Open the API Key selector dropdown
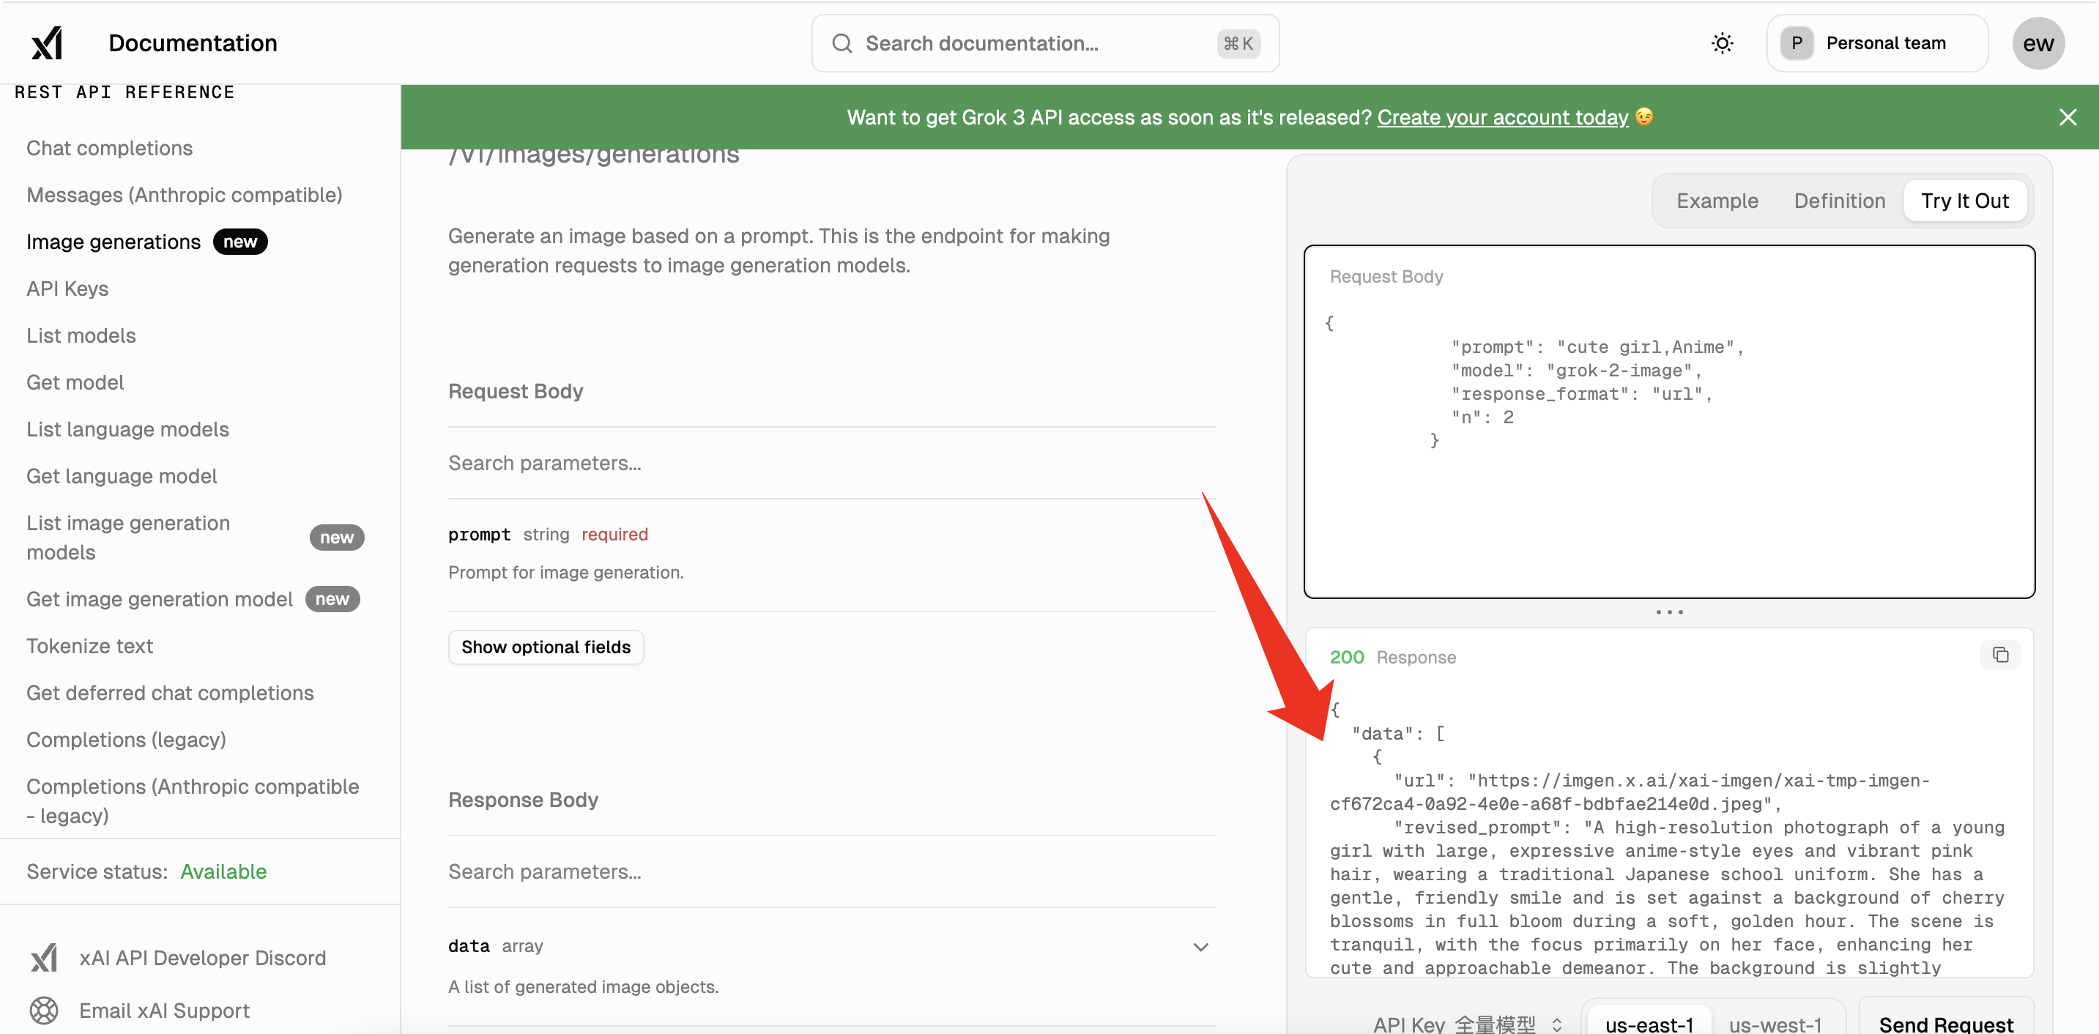This screenshot has height=1034, width=2099. (1468, 1024)
